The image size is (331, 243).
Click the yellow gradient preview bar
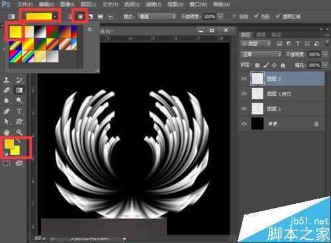click(39, 17)
